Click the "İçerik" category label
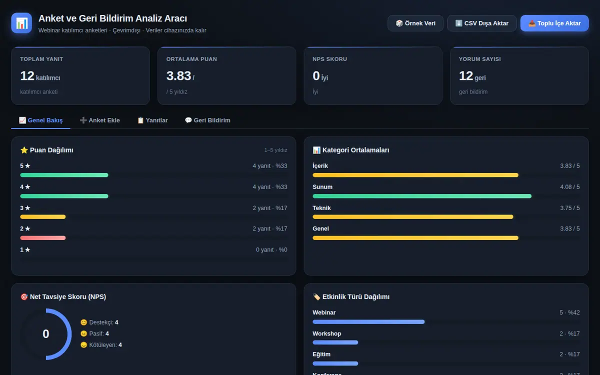Image resolution: width=600 pixels, height=375 pixels. [320, 166]
